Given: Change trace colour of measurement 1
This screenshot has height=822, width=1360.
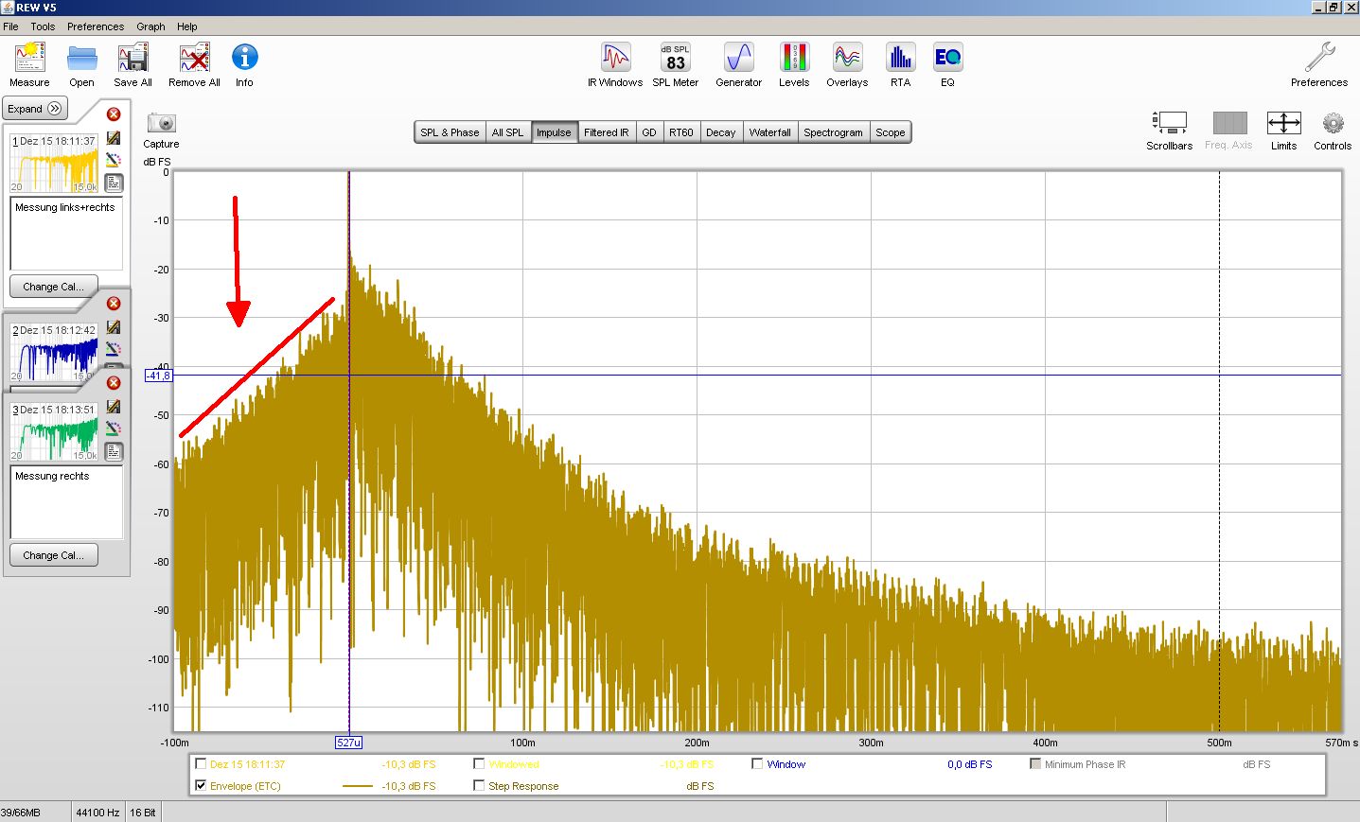Looking at the screenshot, I should pos(114,160).
